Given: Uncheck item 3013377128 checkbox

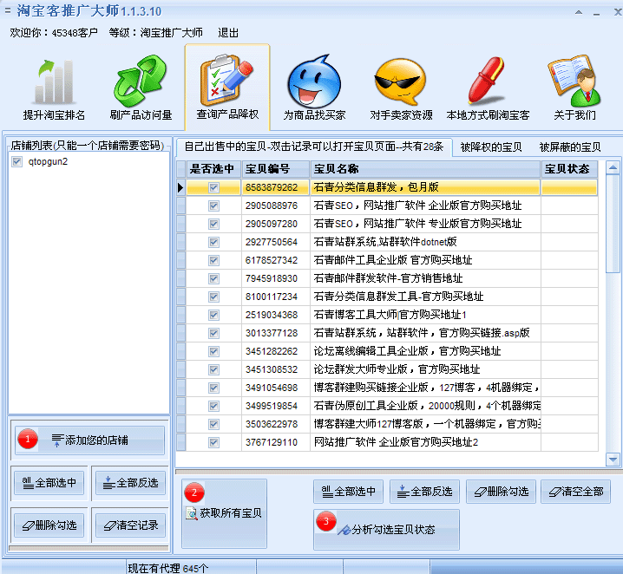Looking at the screenshot, I should pyautogui.click(x=213, y=334).
